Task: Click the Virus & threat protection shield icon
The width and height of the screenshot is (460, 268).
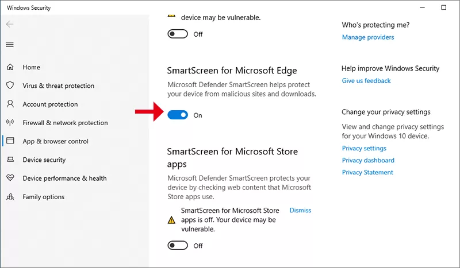Action: click(x=10, y=86)
